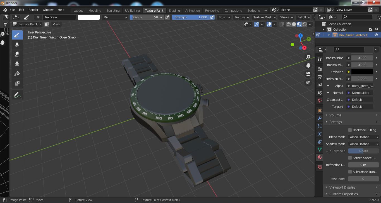Image resolution: width=381 pixels, height=203 pixels.
Task: Select the Draw brush tool
Action: 17,35
